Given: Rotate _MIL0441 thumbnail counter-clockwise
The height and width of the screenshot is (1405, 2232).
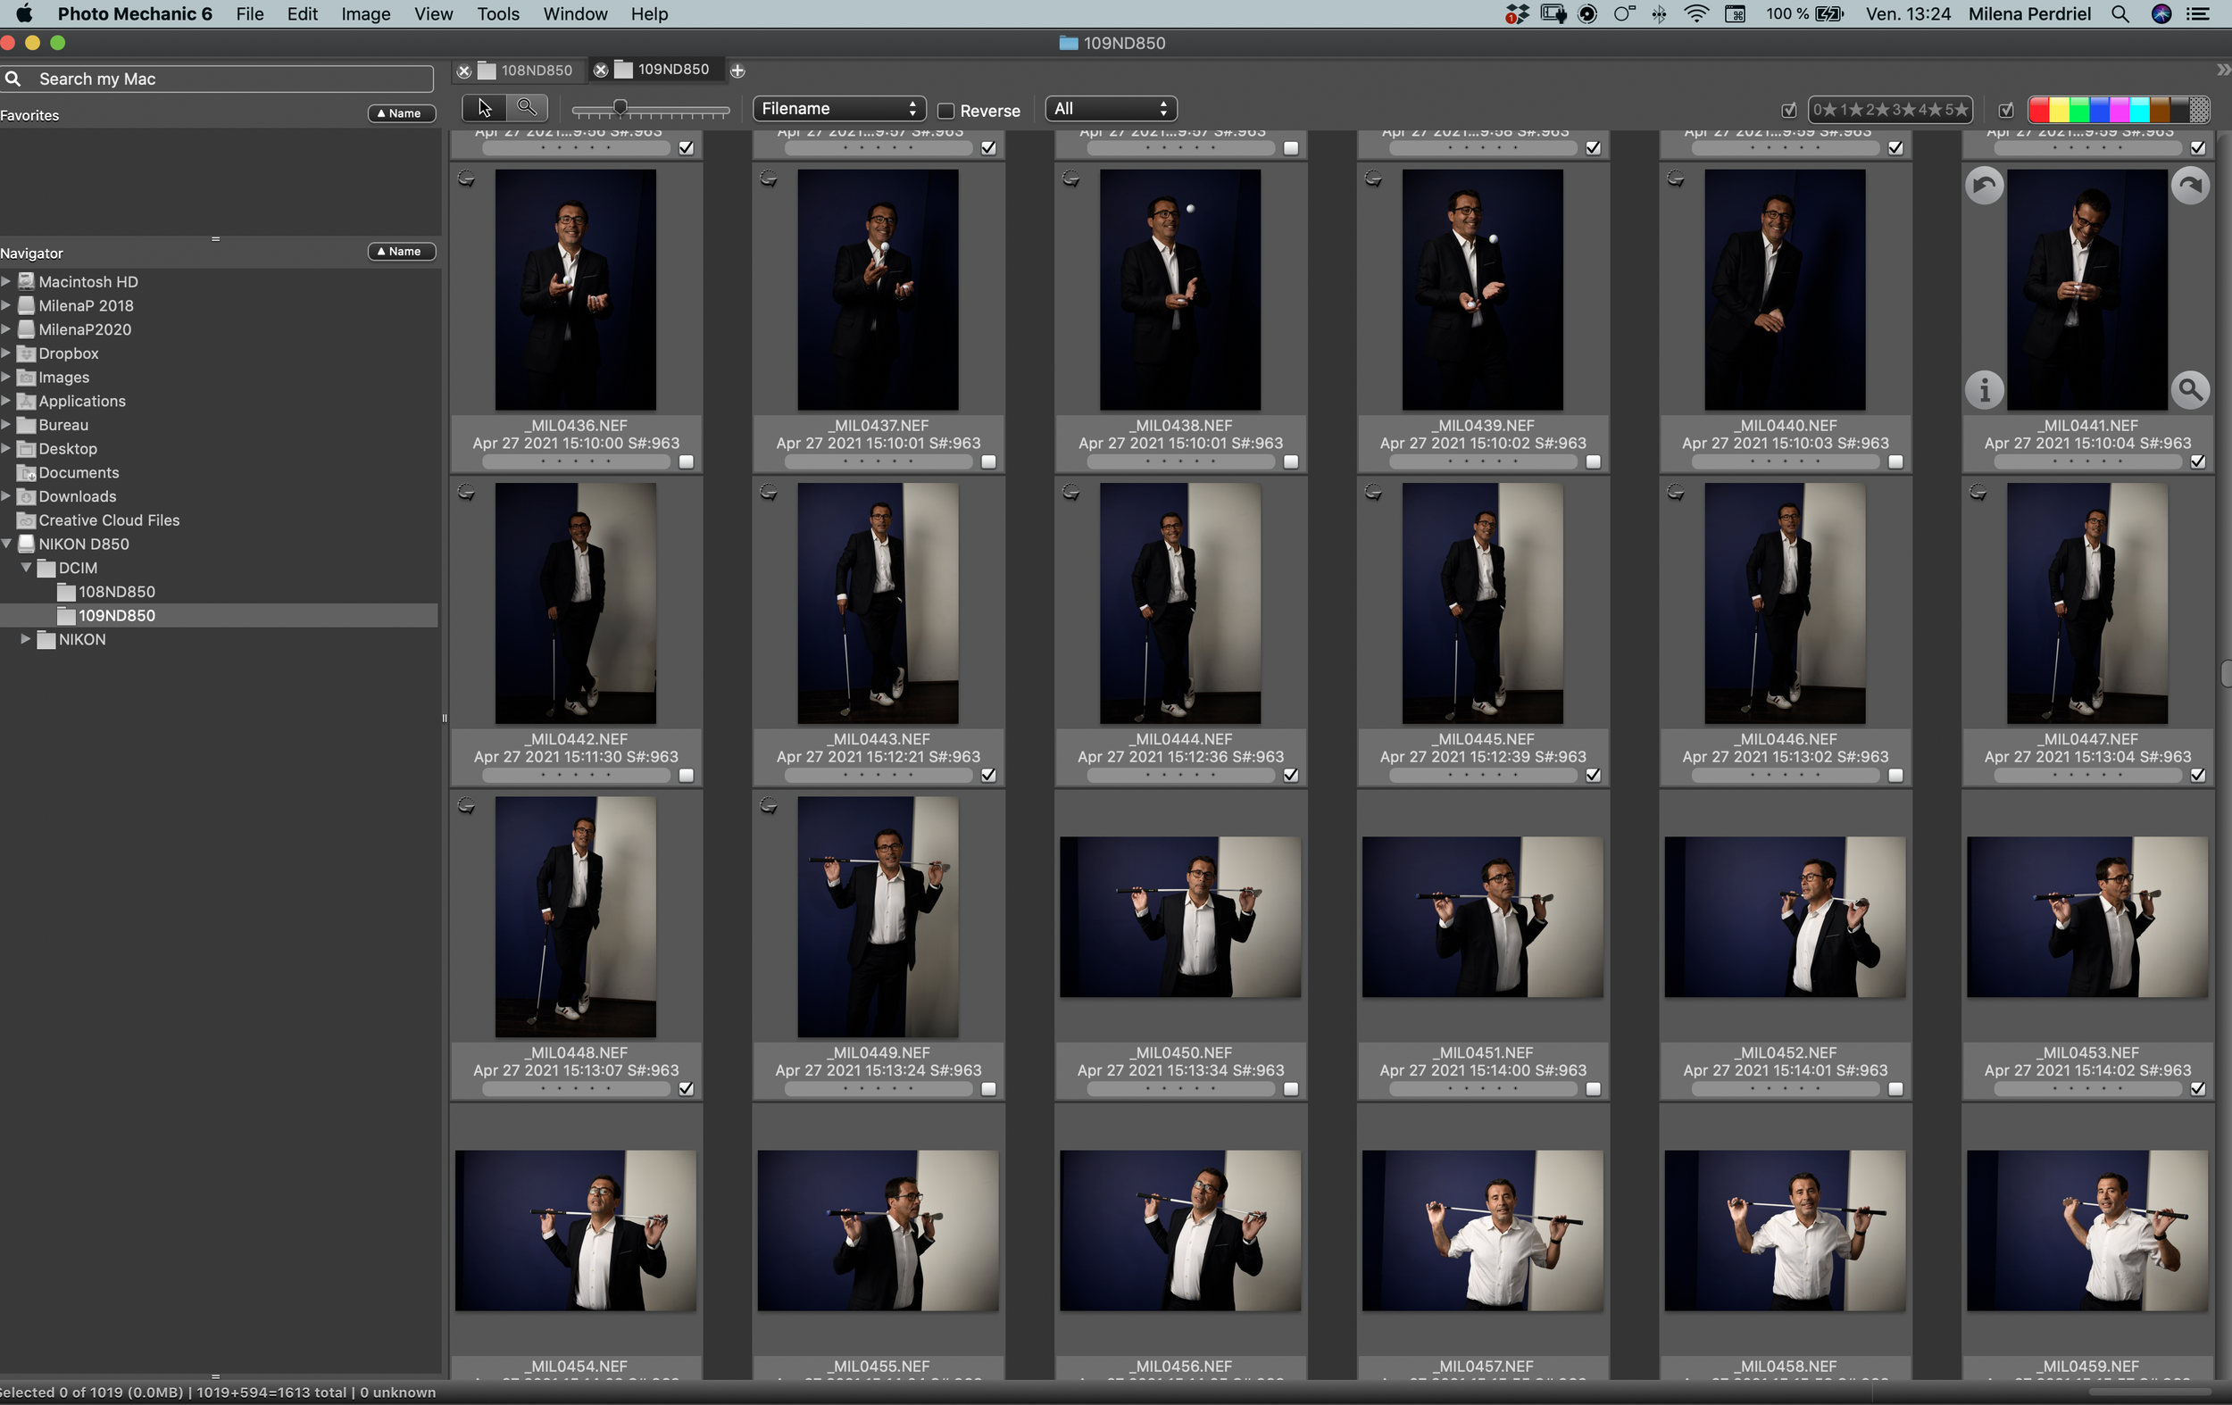Looking at the screenshot, I should (1984, 187).
